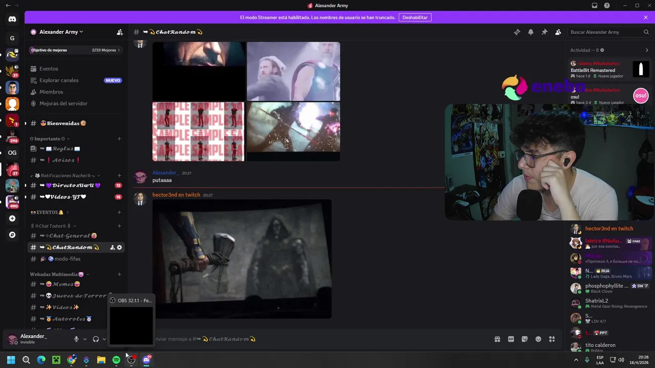Open the apps launcher icon in the message bar
Viewport: 655px width, 368px height.
(x=552, y=339)
